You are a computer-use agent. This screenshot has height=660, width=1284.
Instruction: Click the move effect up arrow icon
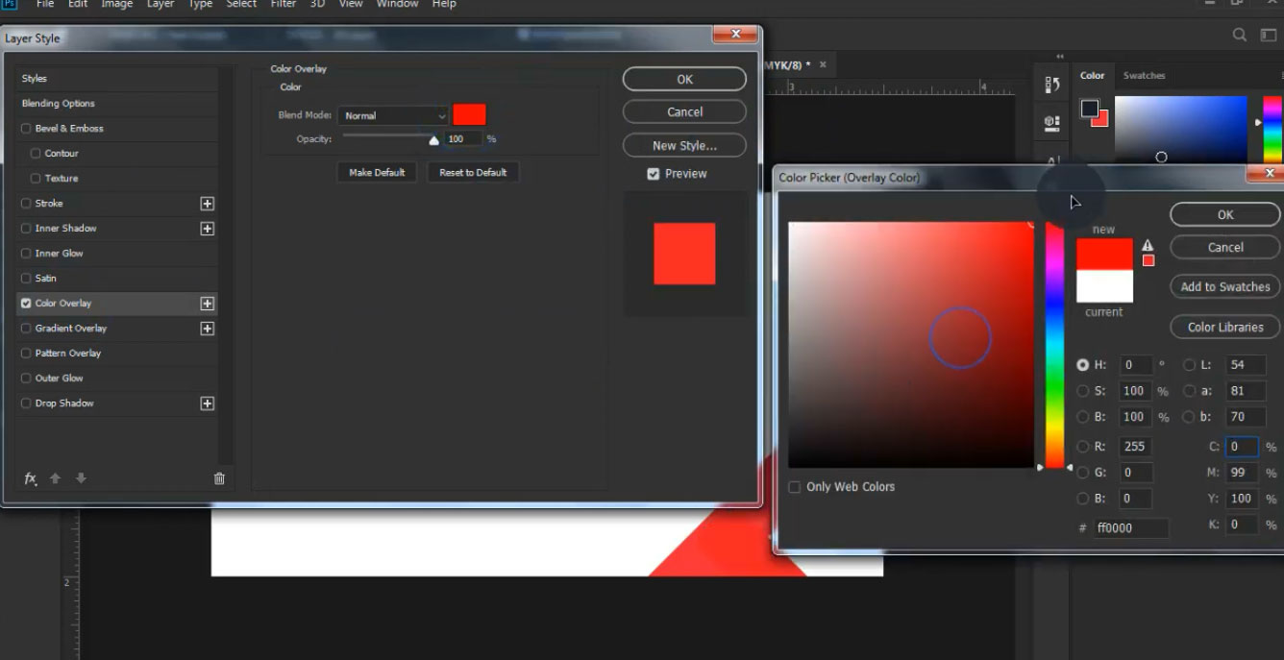[x=56, y=478]
